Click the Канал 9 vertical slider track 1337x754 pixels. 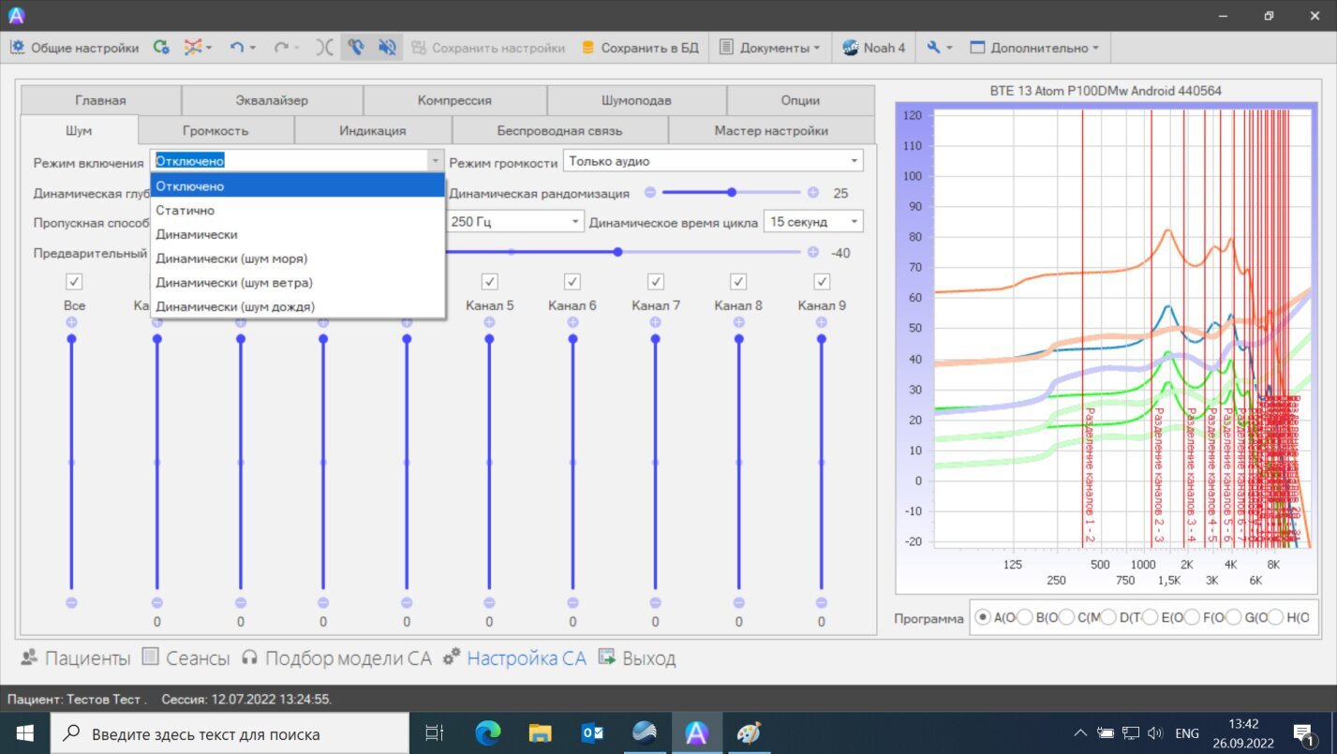[822, 462]
